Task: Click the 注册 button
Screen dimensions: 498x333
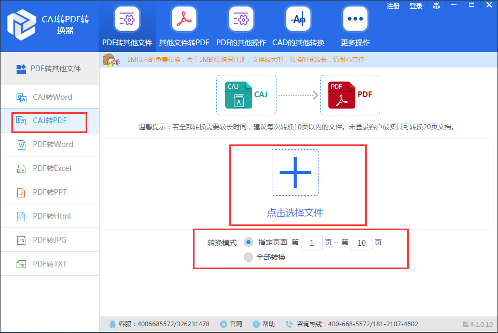Action: [x=393, y=6]
